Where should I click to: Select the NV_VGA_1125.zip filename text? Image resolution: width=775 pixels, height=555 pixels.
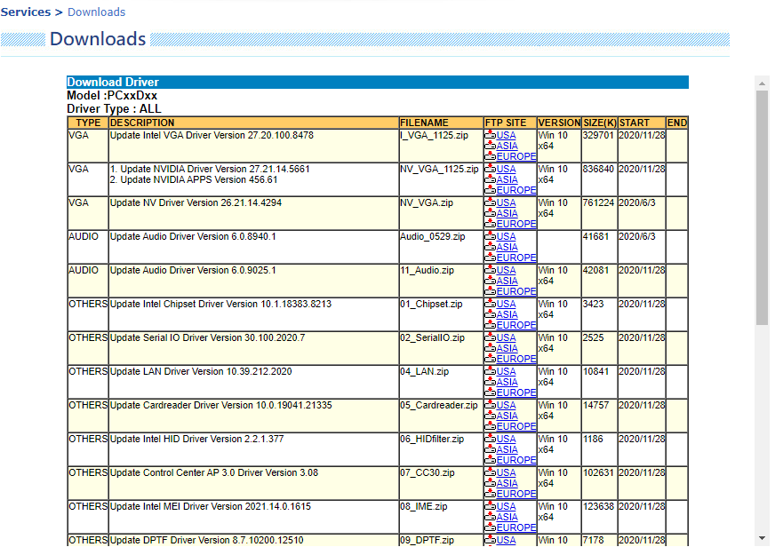click(x=439, y=169)
